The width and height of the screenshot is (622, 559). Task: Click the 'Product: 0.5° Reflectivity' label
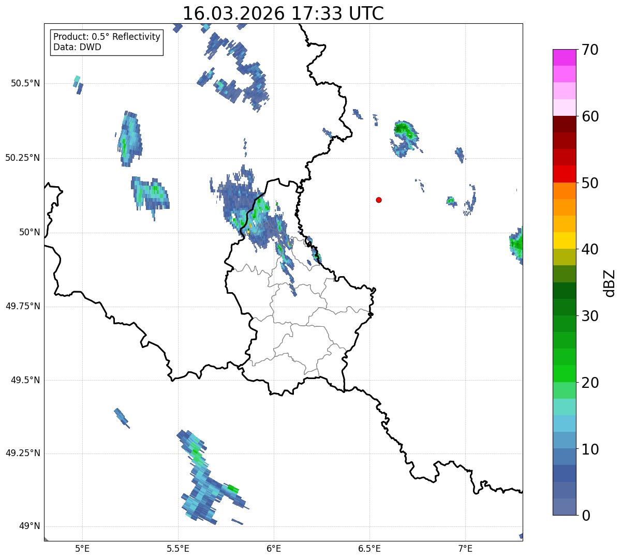107,37
